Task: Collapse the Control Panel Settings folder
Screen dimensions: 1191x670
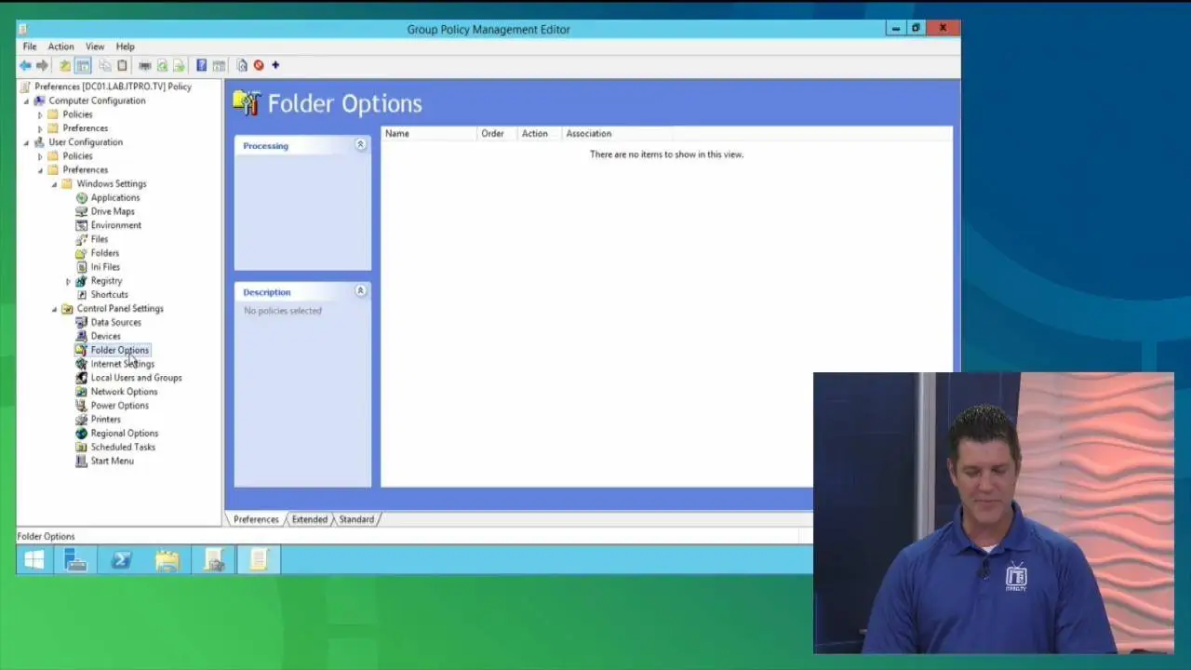Action: pyautogui.click(x=54, y=309)
